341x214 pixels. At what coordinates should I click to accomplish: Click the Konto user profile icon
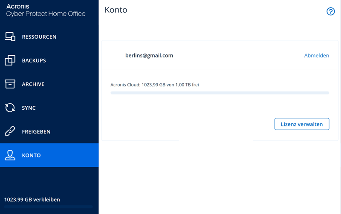point(10,155)
